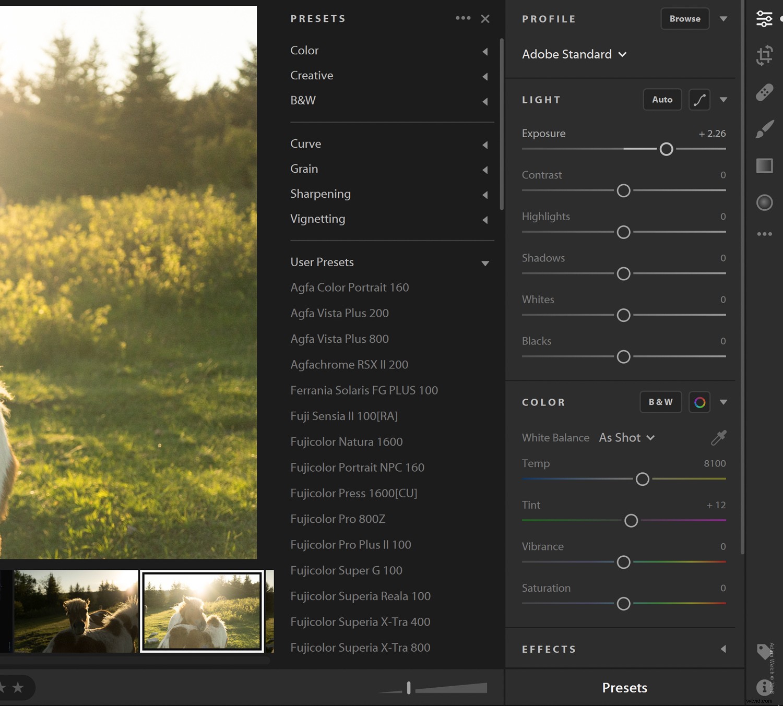Open the As Shot white balance dropdown
This screenshot has height=706, width=783.
click(x=626, y=438)
